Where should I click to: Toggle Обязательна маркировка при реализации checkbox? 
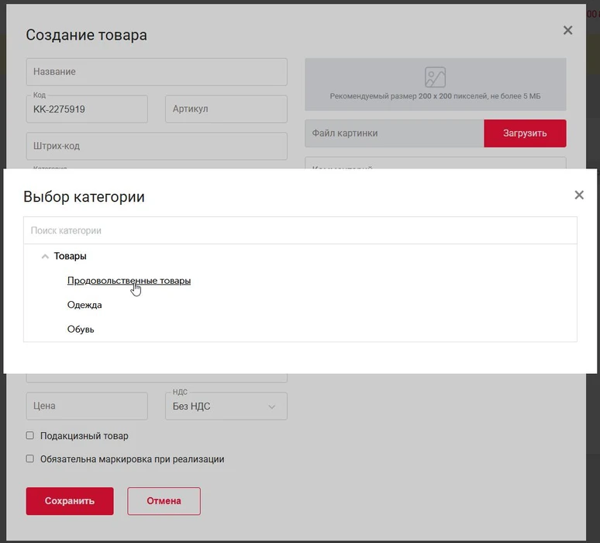pos(30,459)
